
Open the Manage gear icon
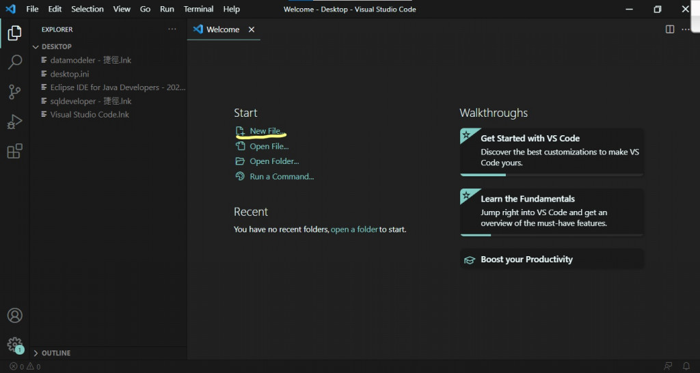(x=15, y=344)
